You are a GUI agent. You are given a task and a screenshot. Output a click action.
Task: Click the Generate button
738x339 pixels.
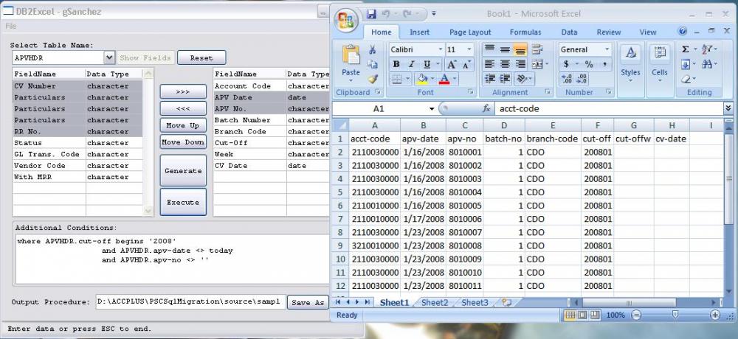(x=183, y=171)
